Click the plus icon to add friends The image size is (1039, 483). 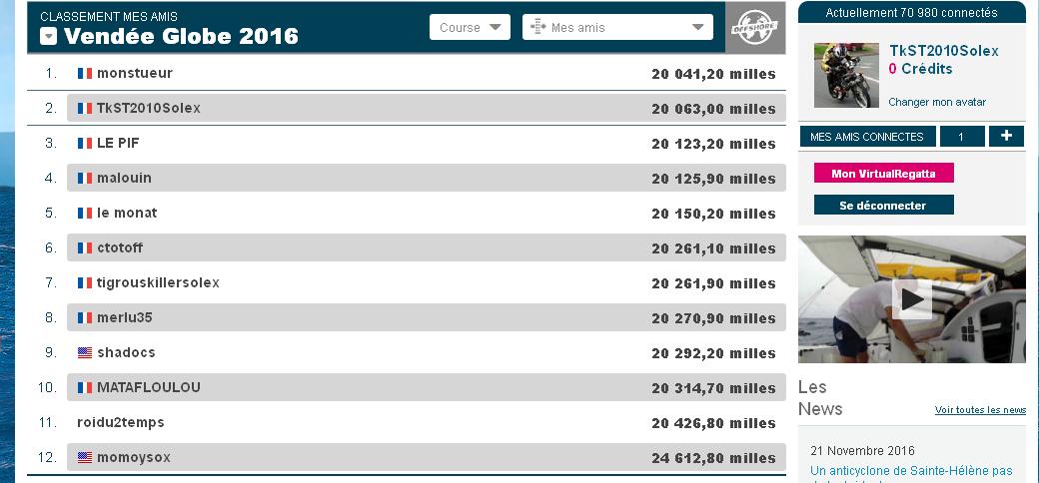coord(1006,137)
